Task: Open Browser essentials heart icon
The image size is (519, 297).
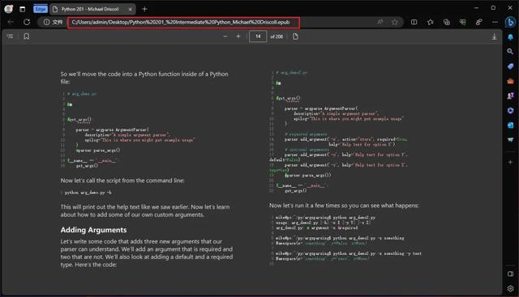Action: click(x=463, y=22)
